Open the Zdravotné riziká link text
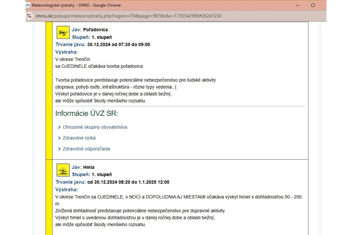 (79, 138)
